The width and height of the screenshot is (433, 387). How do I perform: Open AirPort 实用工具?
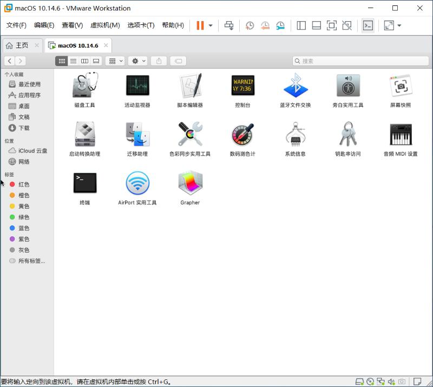[137, 184]
